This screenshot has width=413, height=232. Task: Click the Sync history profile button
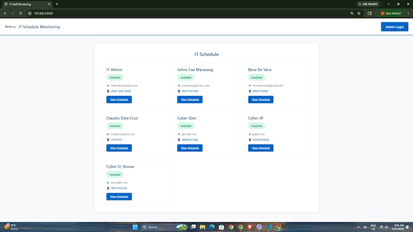391,13
